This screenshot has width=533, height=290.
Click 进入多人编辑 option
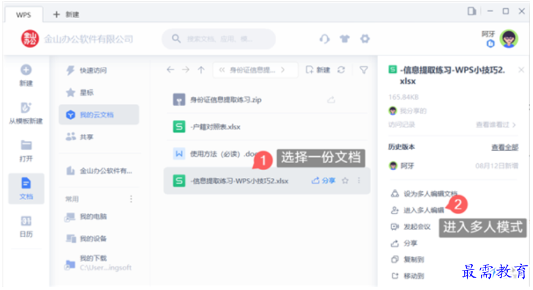(417, 210)
